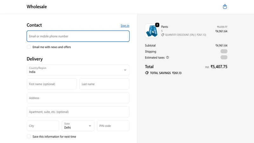Click the estimated taxes help icon
254x143 pixels.
[168, 58]
